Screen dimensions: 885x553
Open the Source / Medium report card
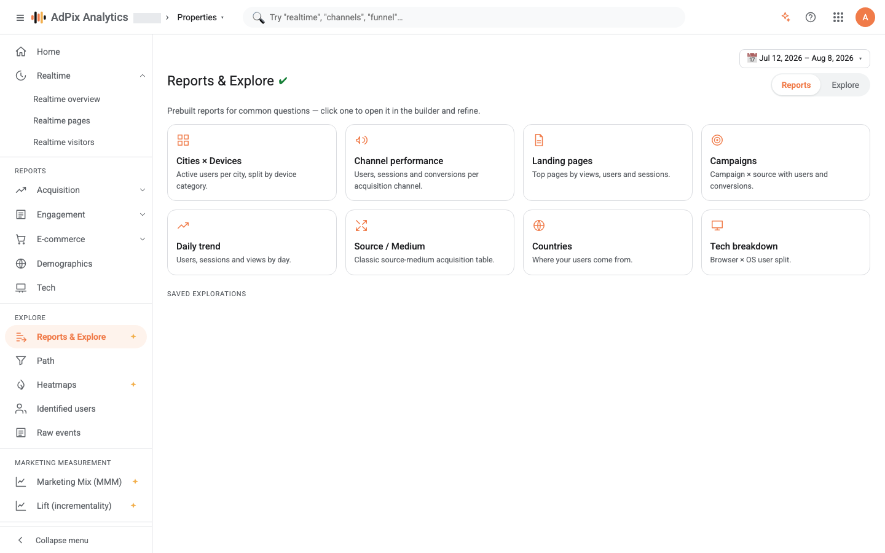tap(430, 242)
